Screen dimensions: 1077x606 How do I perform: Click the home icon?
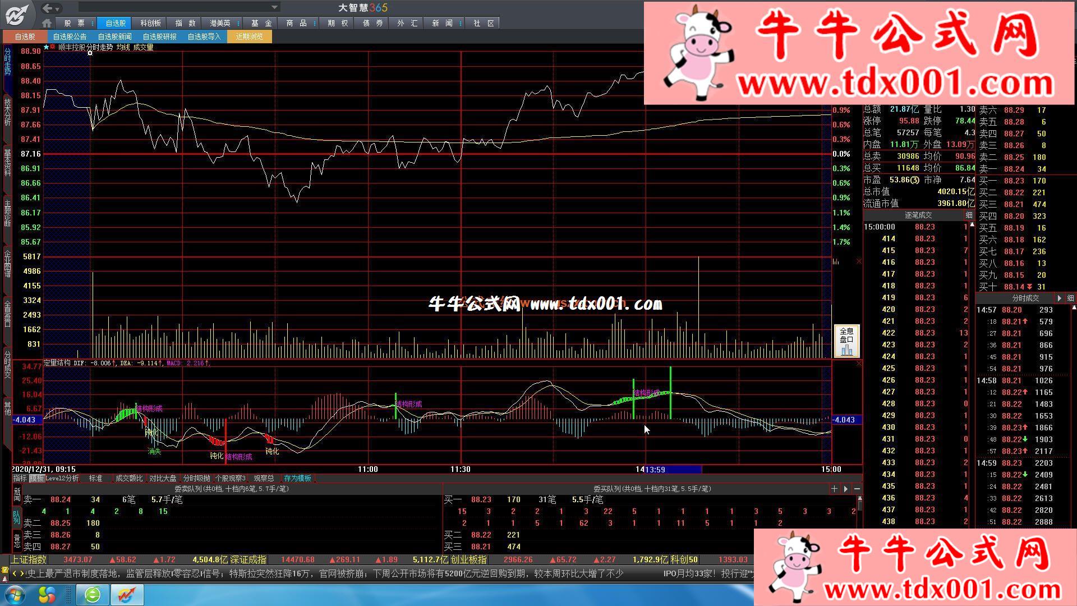click(x=47, y=23)
